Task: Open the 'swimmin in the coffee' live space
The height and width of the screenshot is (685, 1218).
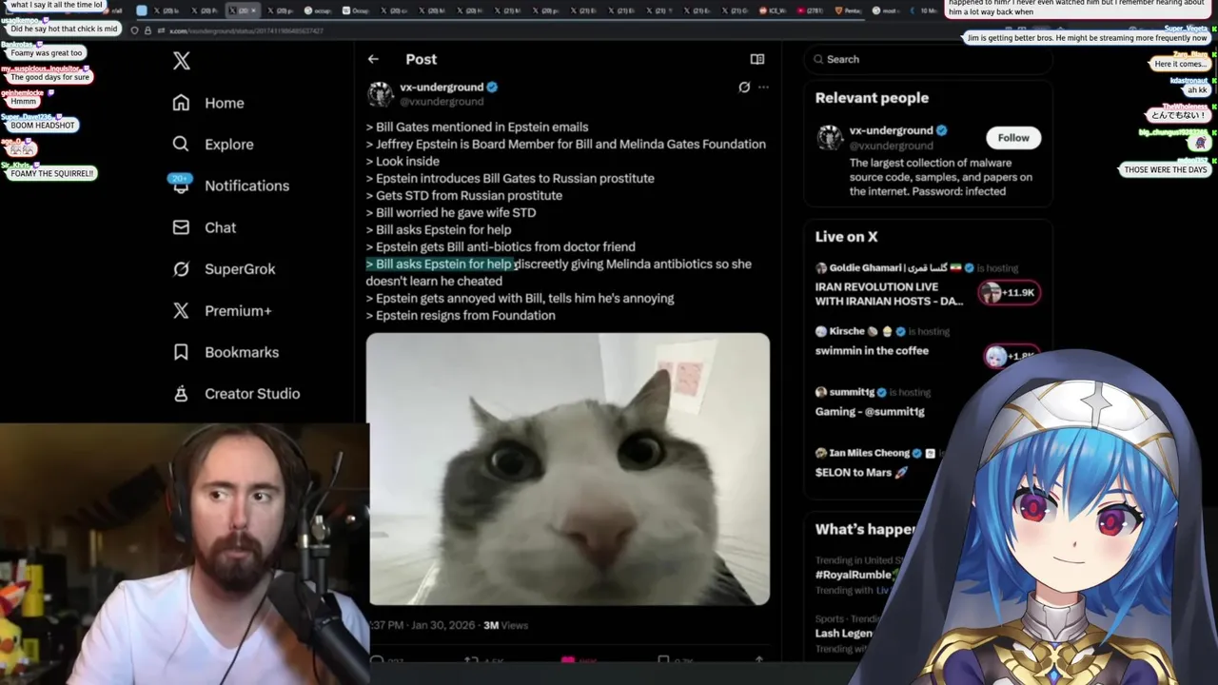Action: [x=872, y=351]
